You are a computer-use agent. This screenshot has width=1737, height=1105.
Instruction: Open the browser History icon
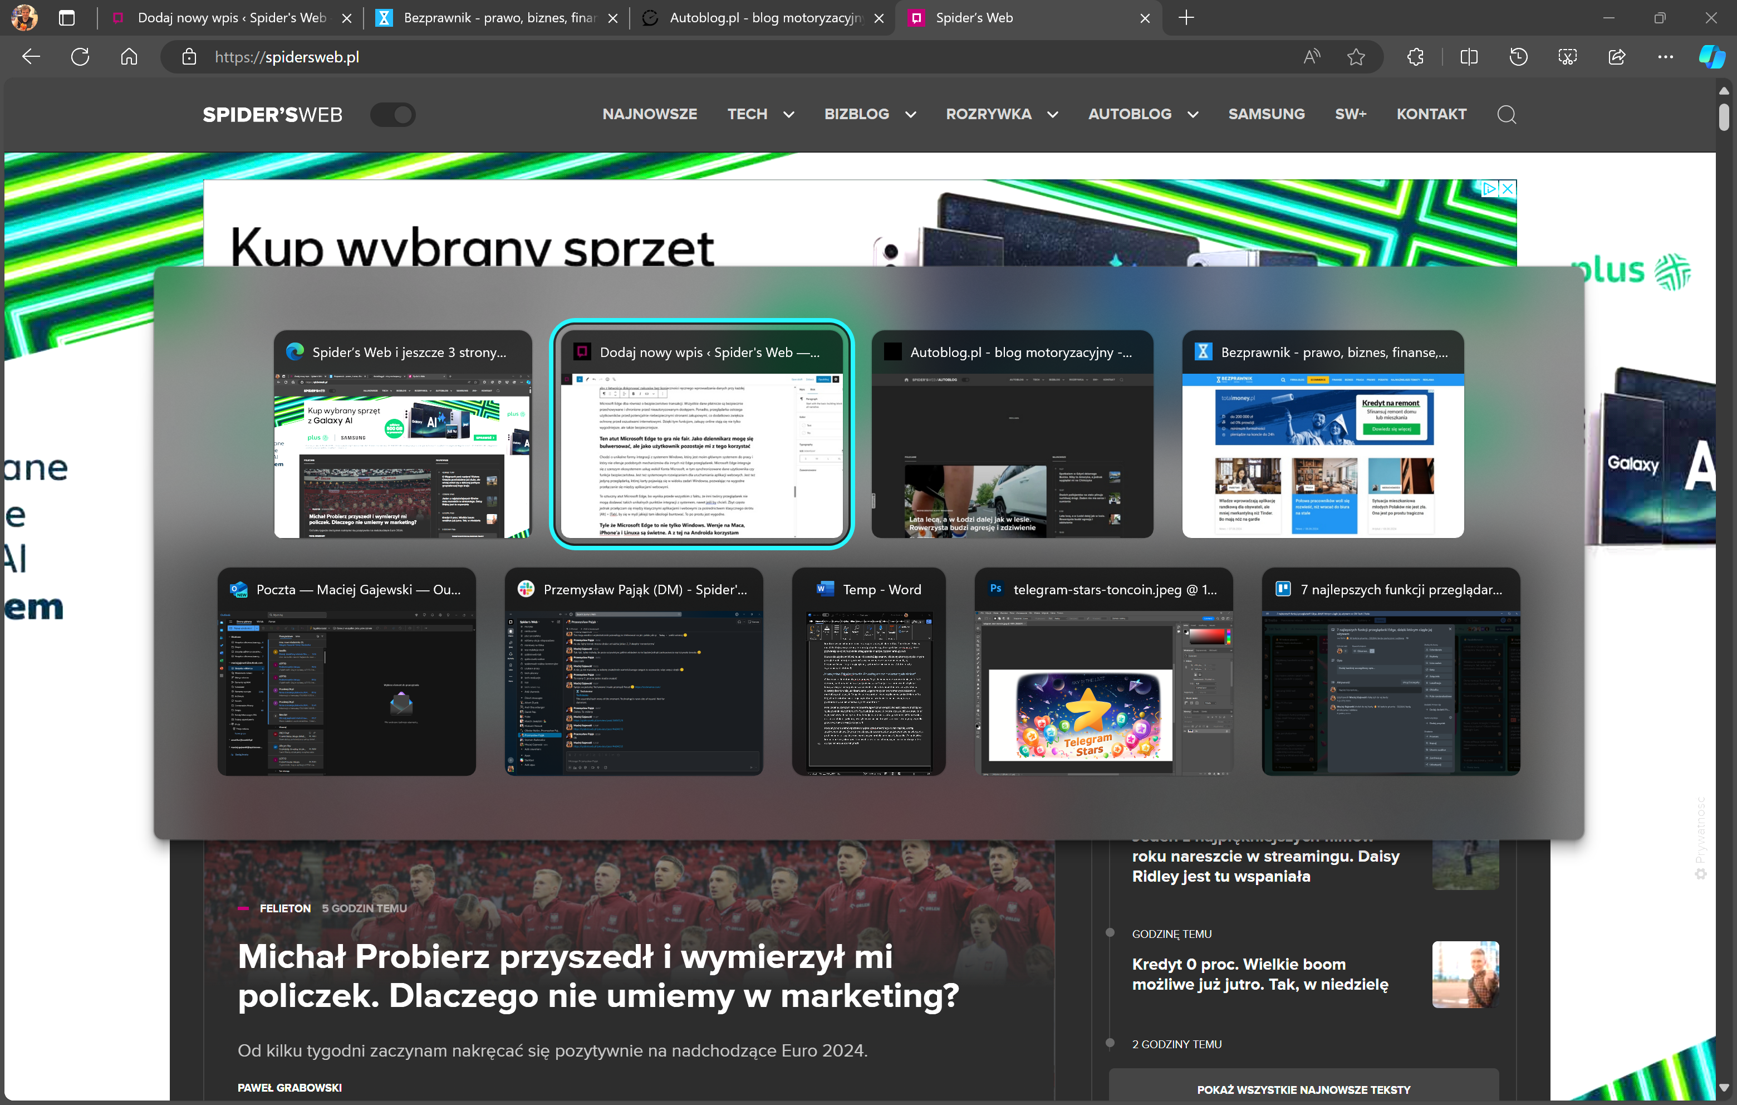pos(1518,57)
